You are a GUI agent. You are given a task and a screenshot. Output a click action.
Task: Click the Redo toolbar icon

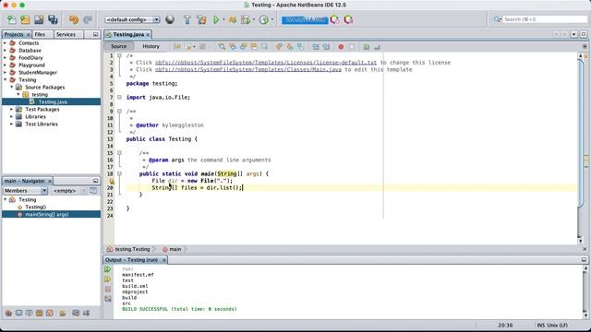[x=88, y=19]
